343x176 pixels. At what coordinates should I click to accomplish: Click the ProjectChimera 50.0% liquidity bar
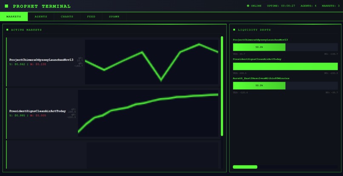(259, 47)
